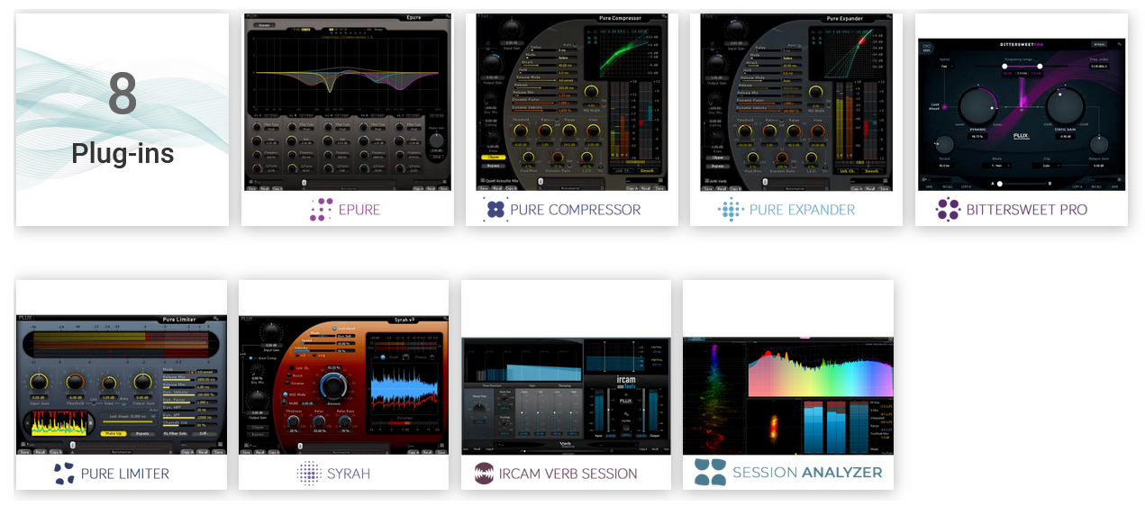
Task: Click the A/B morph slider in BitterSweet Pro
Action: [x=1021, y=184]
